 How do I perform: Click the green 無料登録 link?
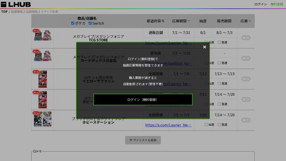tap(277, 4)
